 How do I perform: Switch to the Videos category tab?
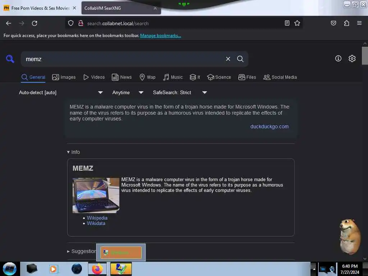[x=94, y=77]
